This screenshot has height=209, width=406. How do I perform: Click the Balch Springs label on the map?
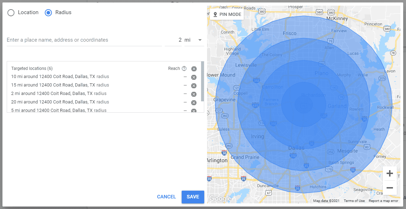[x=341, y=163]
